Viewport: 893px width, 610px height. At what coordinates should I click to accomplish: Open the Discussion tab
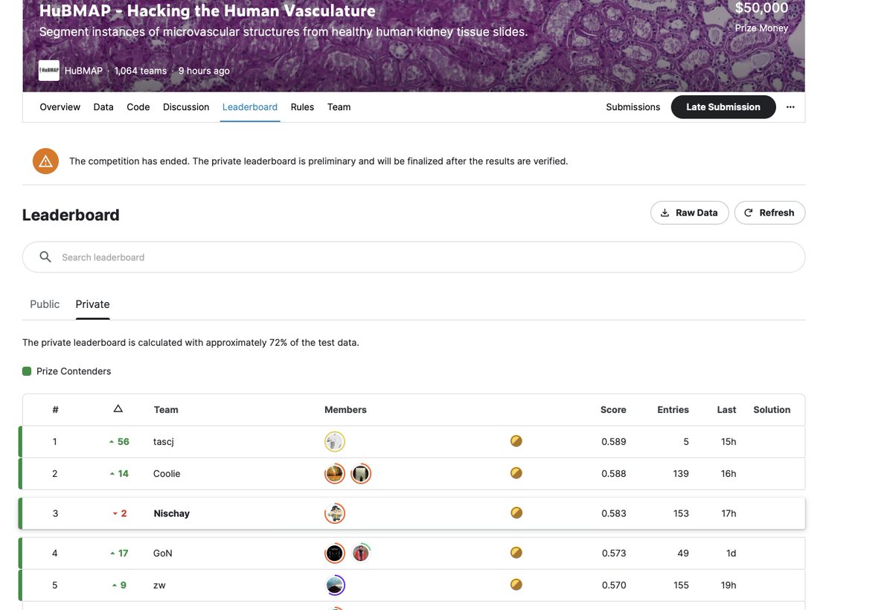pyautogui.click(x=186, y=107)
